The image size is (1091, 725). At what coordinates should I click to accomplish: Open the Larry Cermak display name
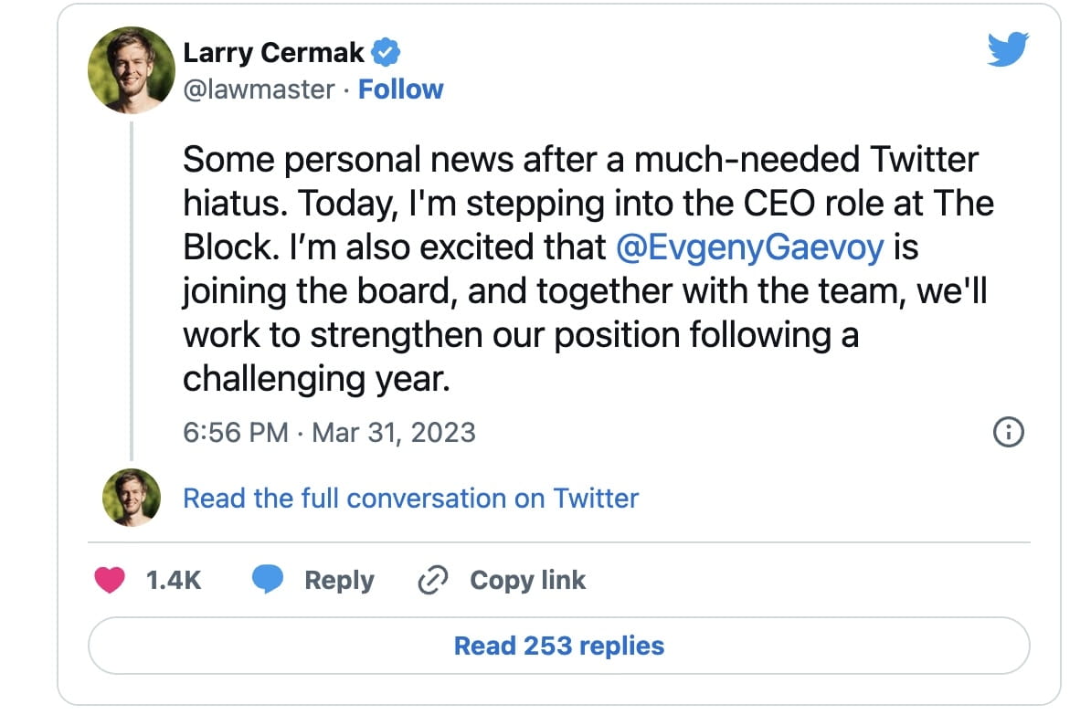(x=273, y=53)
